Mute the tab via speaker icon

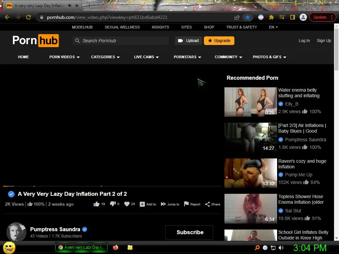(x=70, y=6)
